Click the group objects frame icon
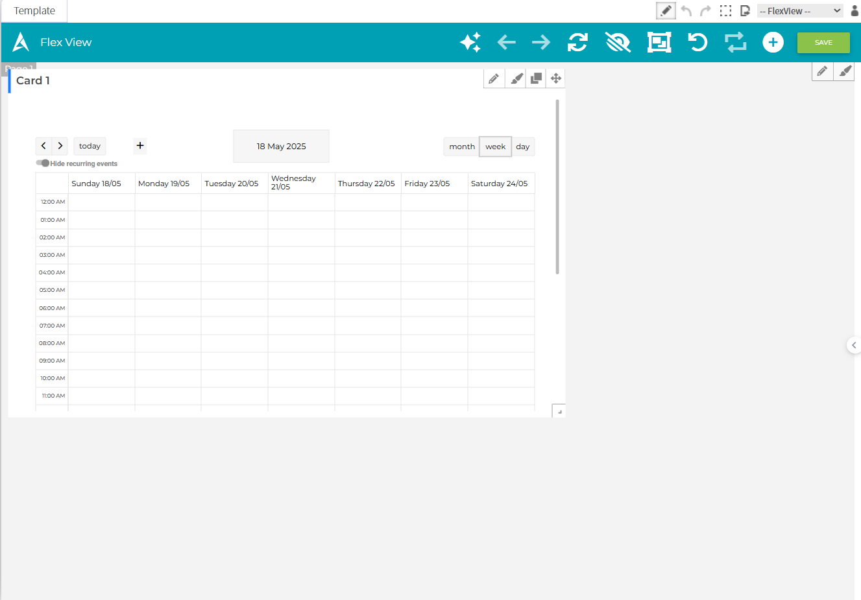This screenshot has height=600, width=861. [x=659, y=42]
